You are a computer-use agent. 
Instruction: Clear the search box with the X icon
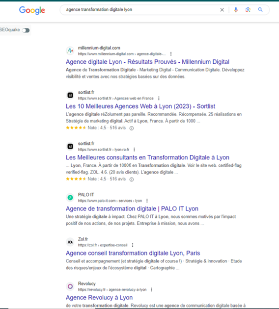coord(222,10)
